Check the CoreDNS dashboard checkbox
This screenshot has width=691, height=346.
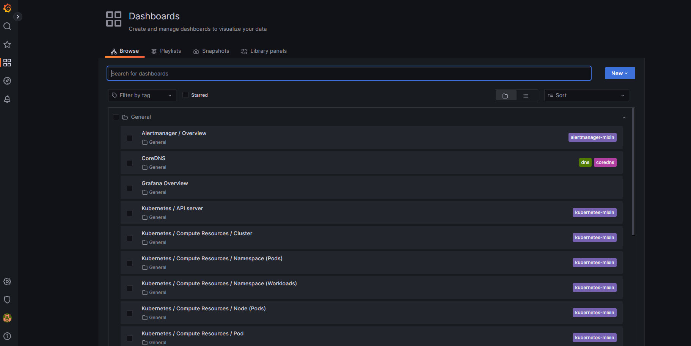[130, 163]
